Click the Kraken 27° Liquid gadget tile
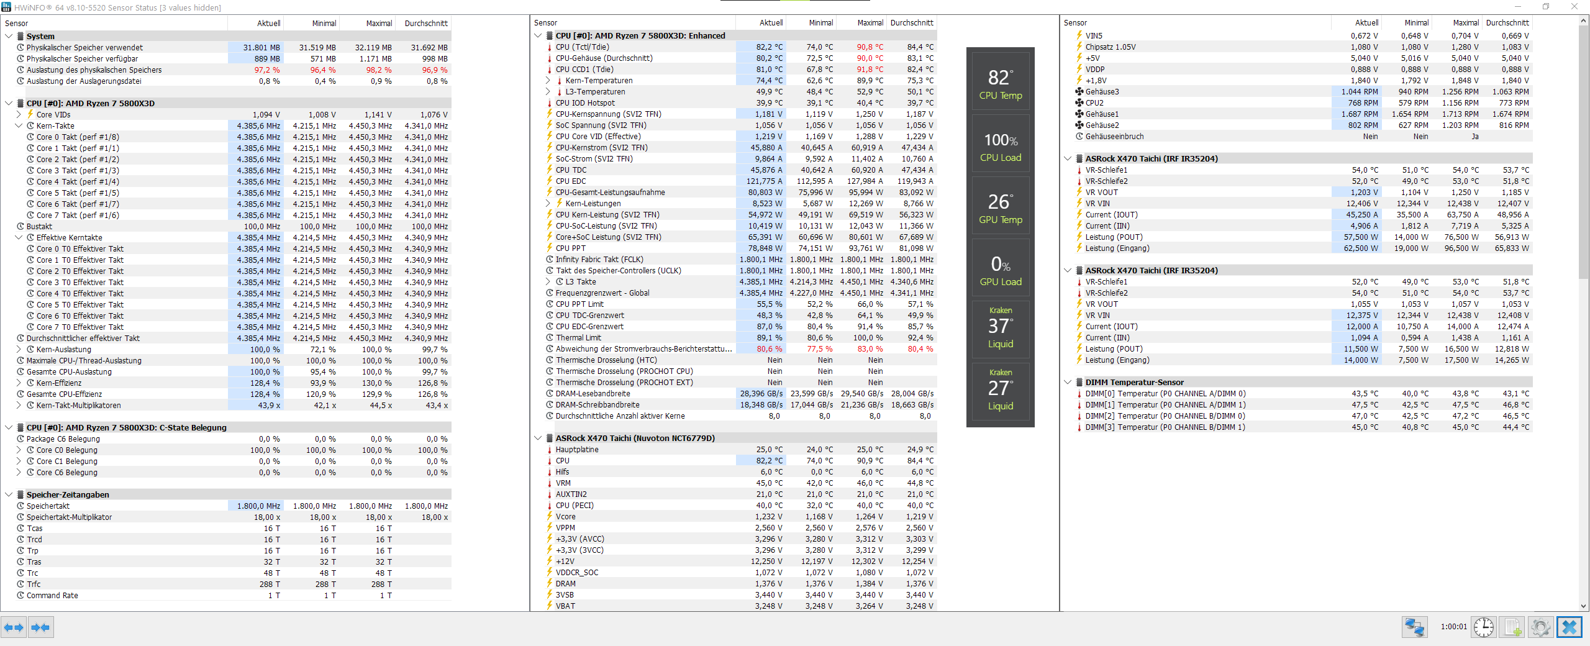Viewport: 1590px width, 646px height. (1001, 393)
